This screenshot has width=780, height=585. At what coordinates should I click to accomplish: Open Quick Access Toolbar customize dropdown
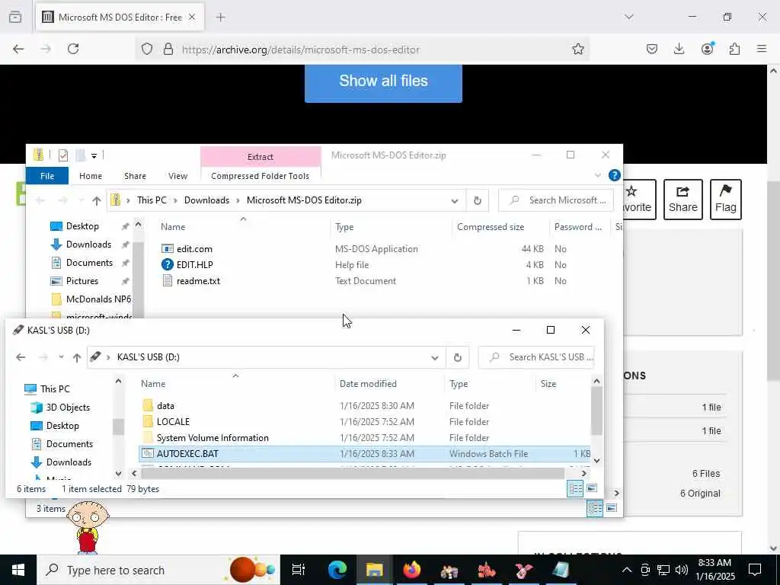[x=94, y=155]
